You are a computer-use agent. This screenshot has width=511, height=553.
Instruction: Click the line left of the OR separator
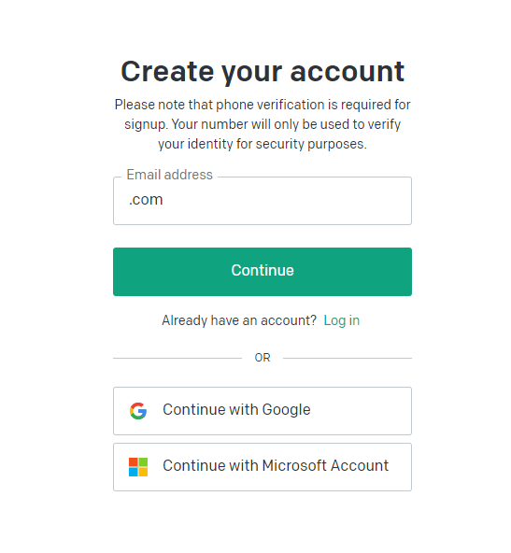click(177, 358)
